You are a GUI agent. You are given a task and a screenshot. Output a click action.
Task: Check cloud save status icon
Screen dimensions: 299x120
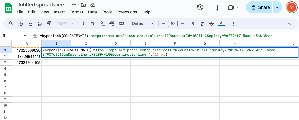click(93, 5)
